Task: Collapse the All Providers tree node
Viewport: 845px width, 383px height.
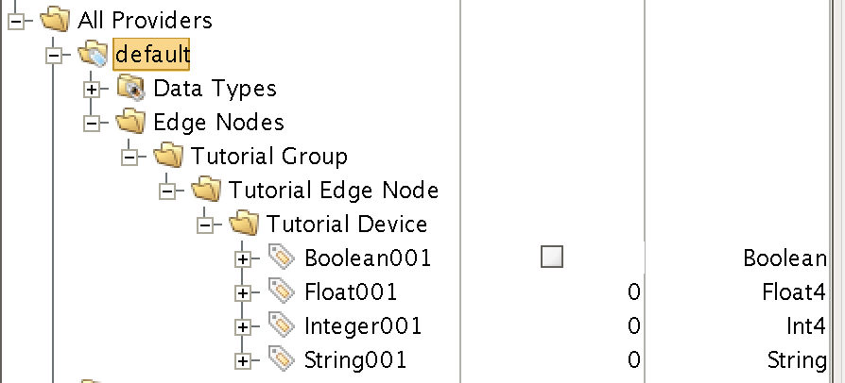Action: [16, 22]
